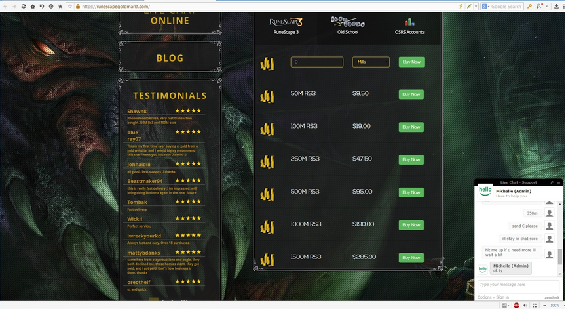Click the hello agent avatar in chat header
The image size is (566, 309).
[485, 192]
